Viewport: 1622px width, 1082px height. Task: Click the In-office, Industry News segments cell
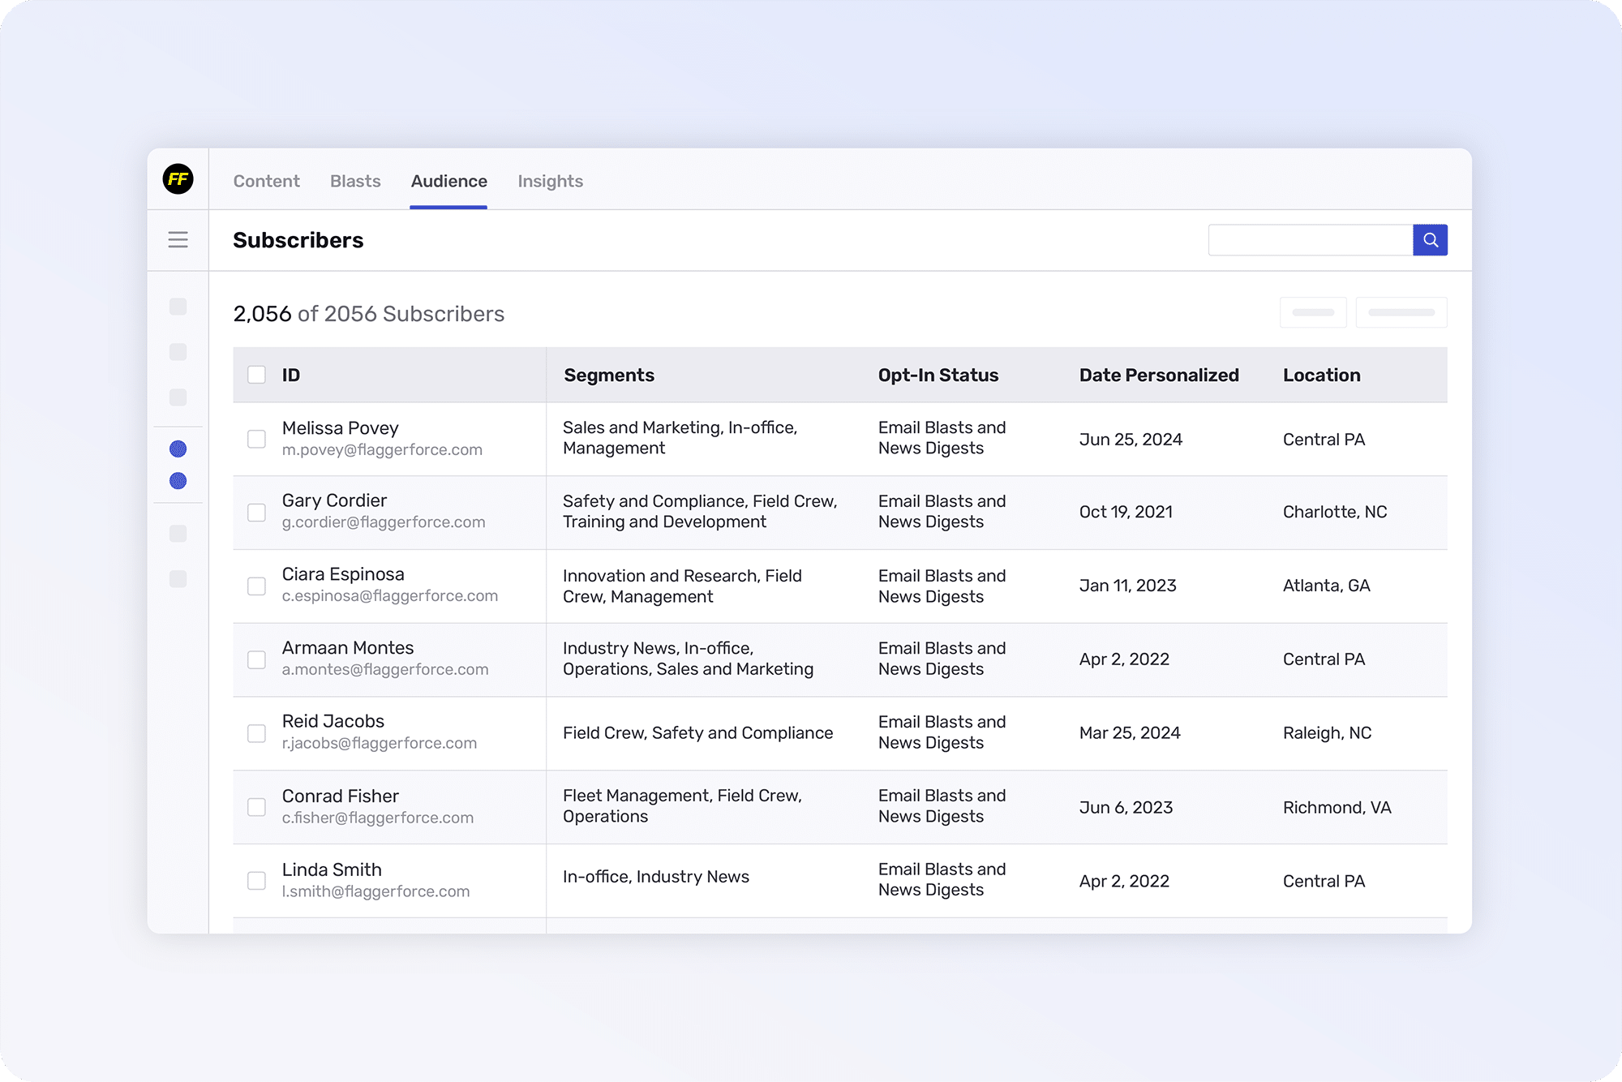point(655,877)
